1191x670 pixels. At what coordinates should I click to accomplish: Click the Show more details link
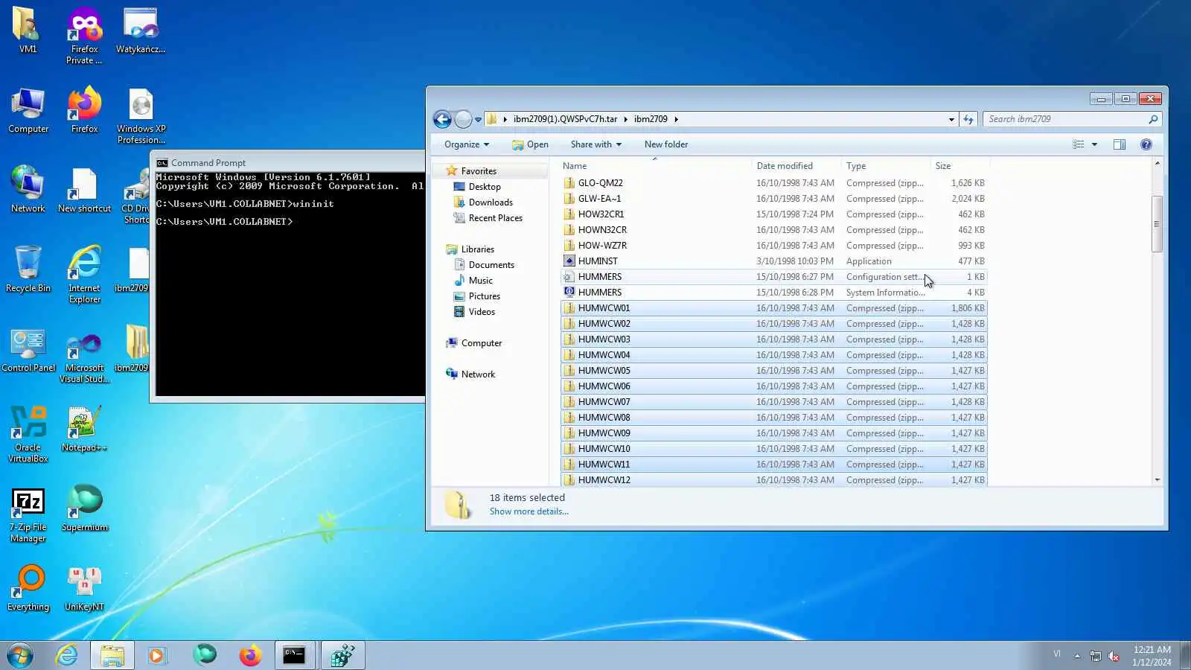click(529, 511)
